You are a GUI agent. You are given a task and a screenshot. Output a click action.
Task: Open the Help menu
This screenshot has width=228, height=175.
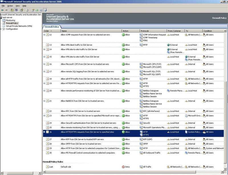(x=24, y=6)
